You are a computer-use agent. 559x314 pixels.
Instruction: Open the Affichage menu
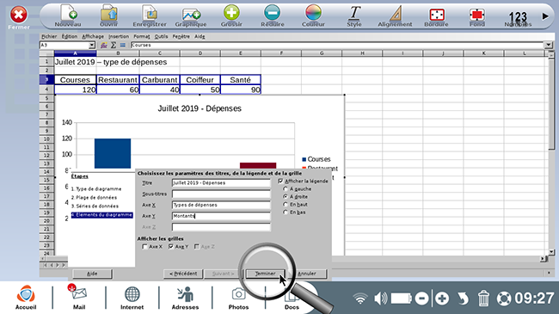pos(93,36)
